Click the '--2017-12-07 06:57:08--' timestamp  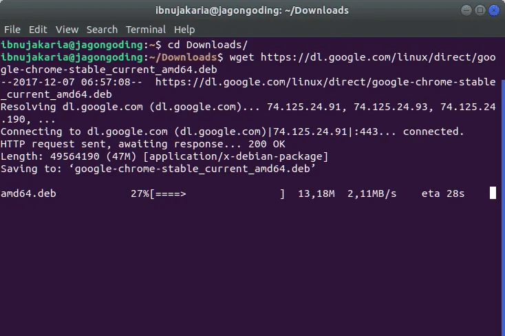coord(71,82)
